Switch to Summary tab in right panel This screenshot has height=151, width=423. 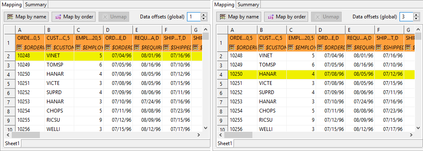click(x=249, y=4)
